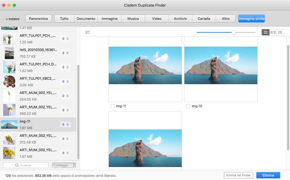Screen dimensions: 290x180
Task: Open the Panoramica overview
Action: click(x=38, y=19)
